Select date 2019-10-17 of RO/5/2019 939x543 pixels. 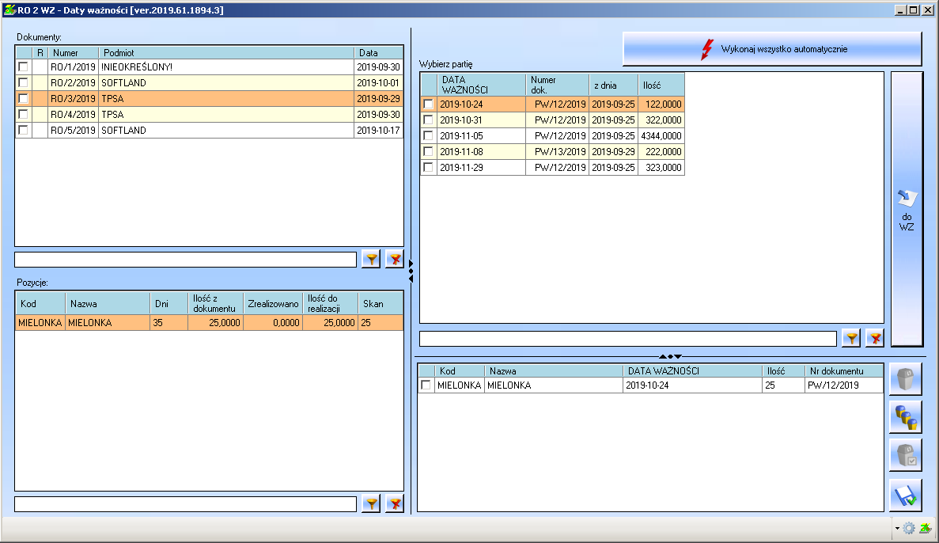[378, 130]
